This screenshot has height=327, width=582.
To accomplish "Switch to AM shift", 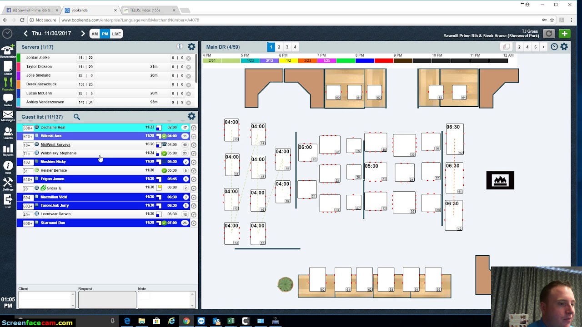I will point(95,34).
